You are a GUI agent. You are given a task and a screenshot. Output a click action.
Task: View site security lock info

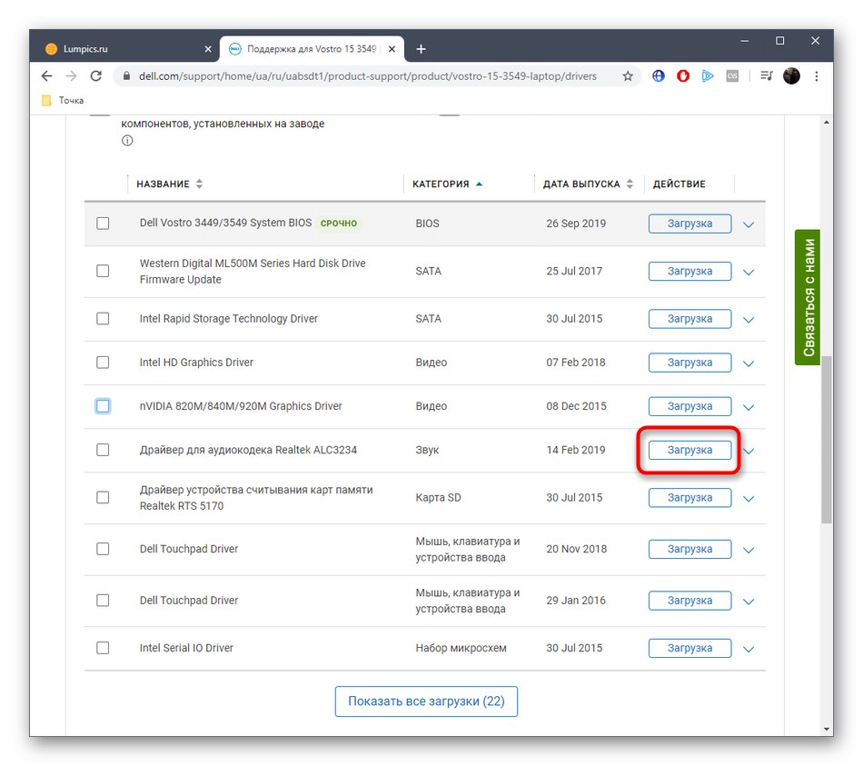[126, 76]
